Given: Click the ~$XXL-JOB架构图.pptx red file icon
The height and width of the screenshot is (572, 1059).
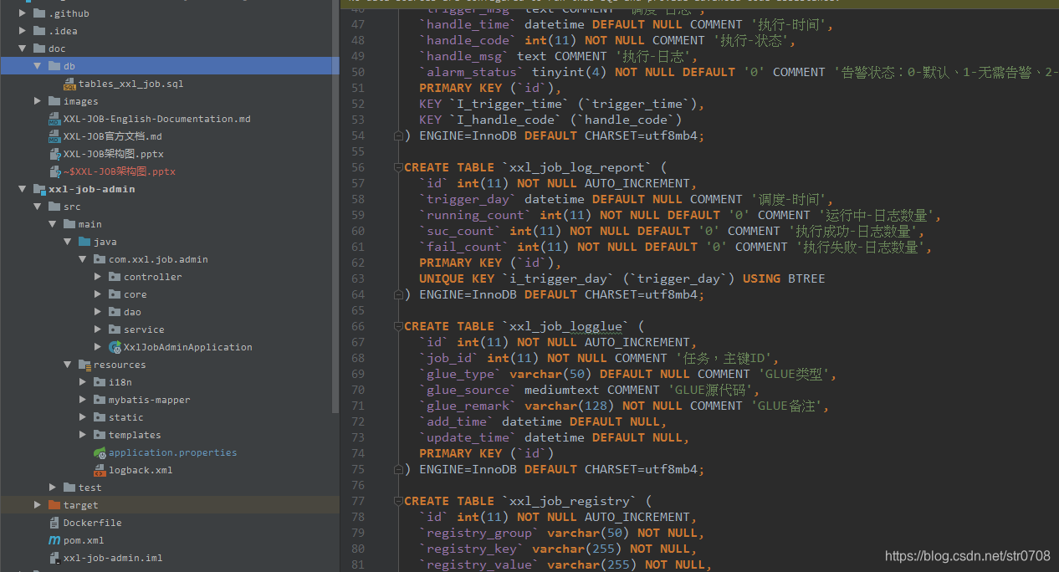Looking at the screenshot, I should tap(54, 171).
